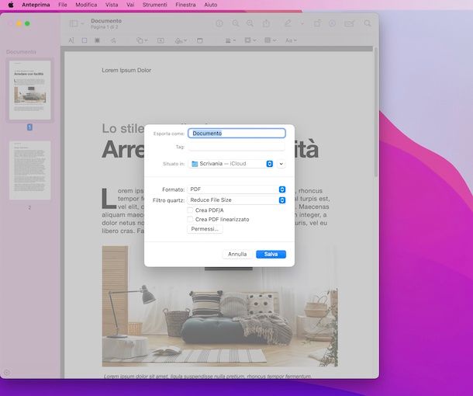
Task: Open the Finestra menu
Action: pyautogui.click(x=185, y=5)
